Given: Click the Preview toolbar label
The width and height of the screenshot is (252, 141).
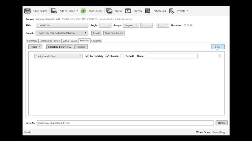Looking at the screenshot, I should [138, 11].
